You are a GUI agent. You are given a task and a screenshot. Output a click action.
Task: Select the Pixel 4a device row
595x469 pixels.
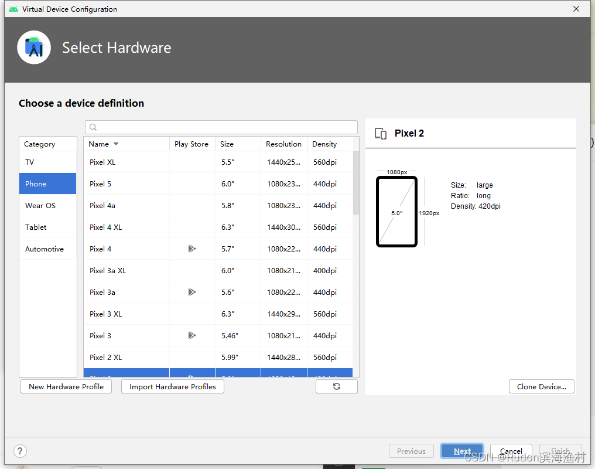pyautogui.click(x=218, y=205)
